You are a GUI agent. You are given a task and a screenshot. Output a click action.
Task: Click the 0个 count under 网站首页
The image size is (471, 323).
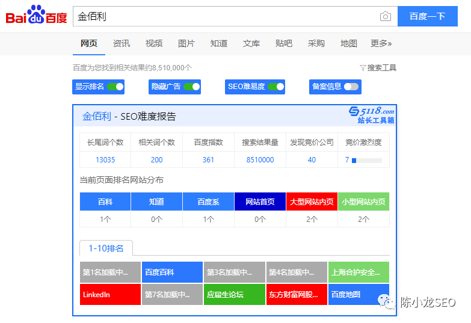260,220
